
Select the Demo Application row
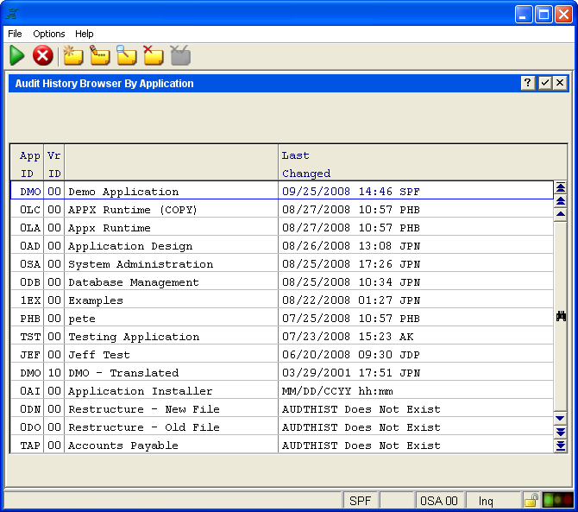click(x=282, y=190)
